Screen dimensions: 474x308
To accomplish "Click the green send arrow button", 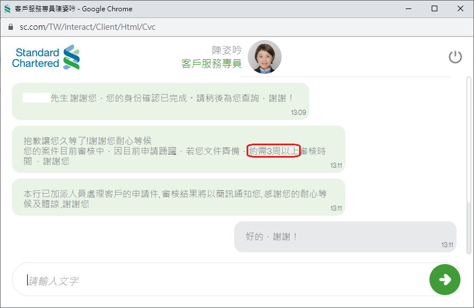I will click(445, 279).
